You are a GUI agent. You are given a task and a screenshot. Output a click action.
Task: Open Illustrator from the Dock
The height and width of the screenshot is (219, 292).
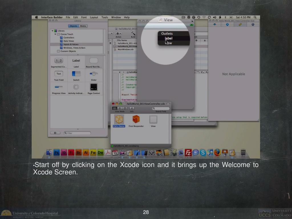click(86, 153)
